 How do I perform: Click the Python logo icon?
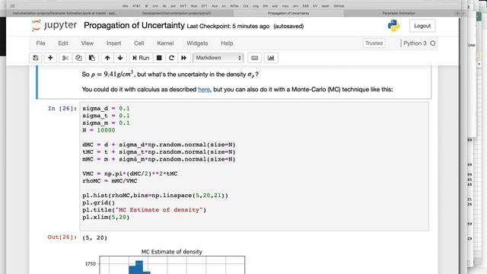coord(393,26)
